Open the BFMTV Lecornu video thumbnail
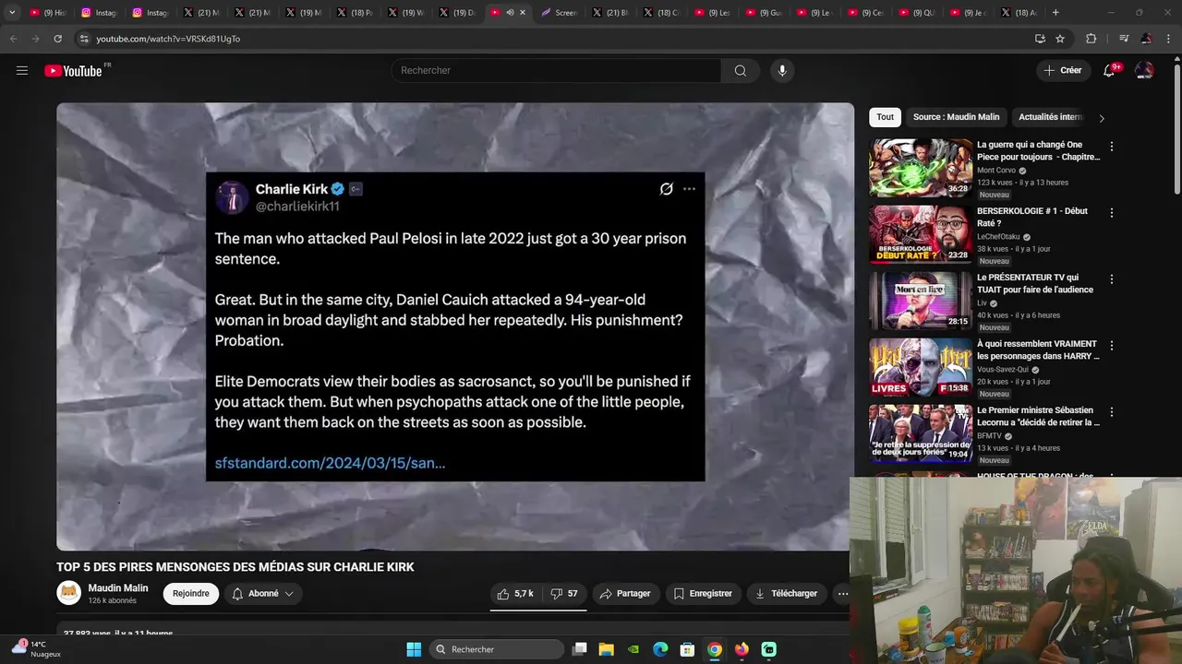Viewport: 1182px width, 664px height. (921, 433)
